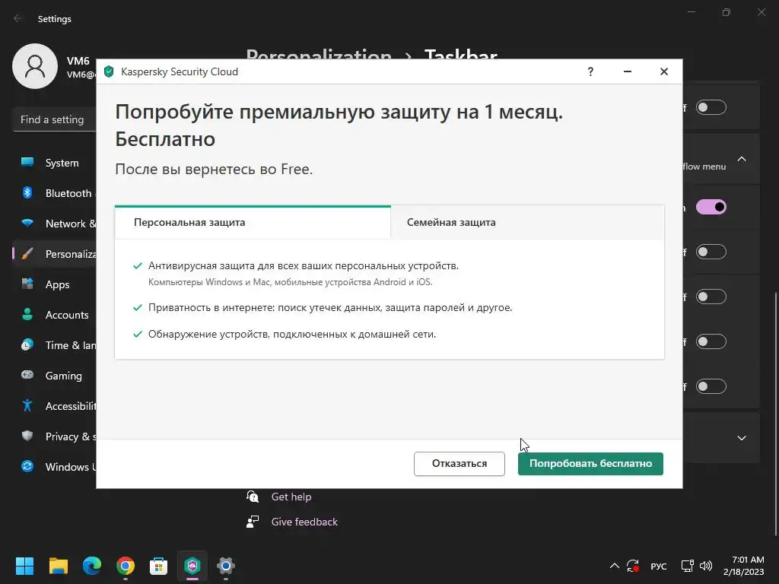Restore the Settings window size
The image size is (779, 584).
tap(726, 12)
